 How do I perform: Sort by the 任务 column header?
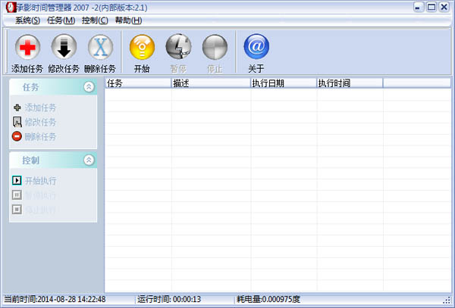point(138,83)
